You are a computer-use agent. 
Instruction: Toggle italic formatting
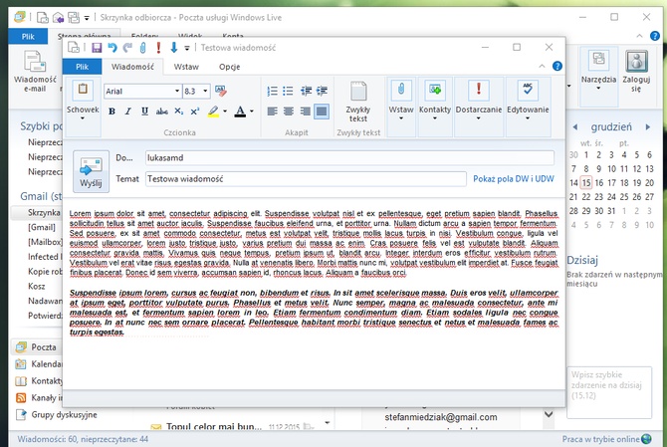pos(127,111)
